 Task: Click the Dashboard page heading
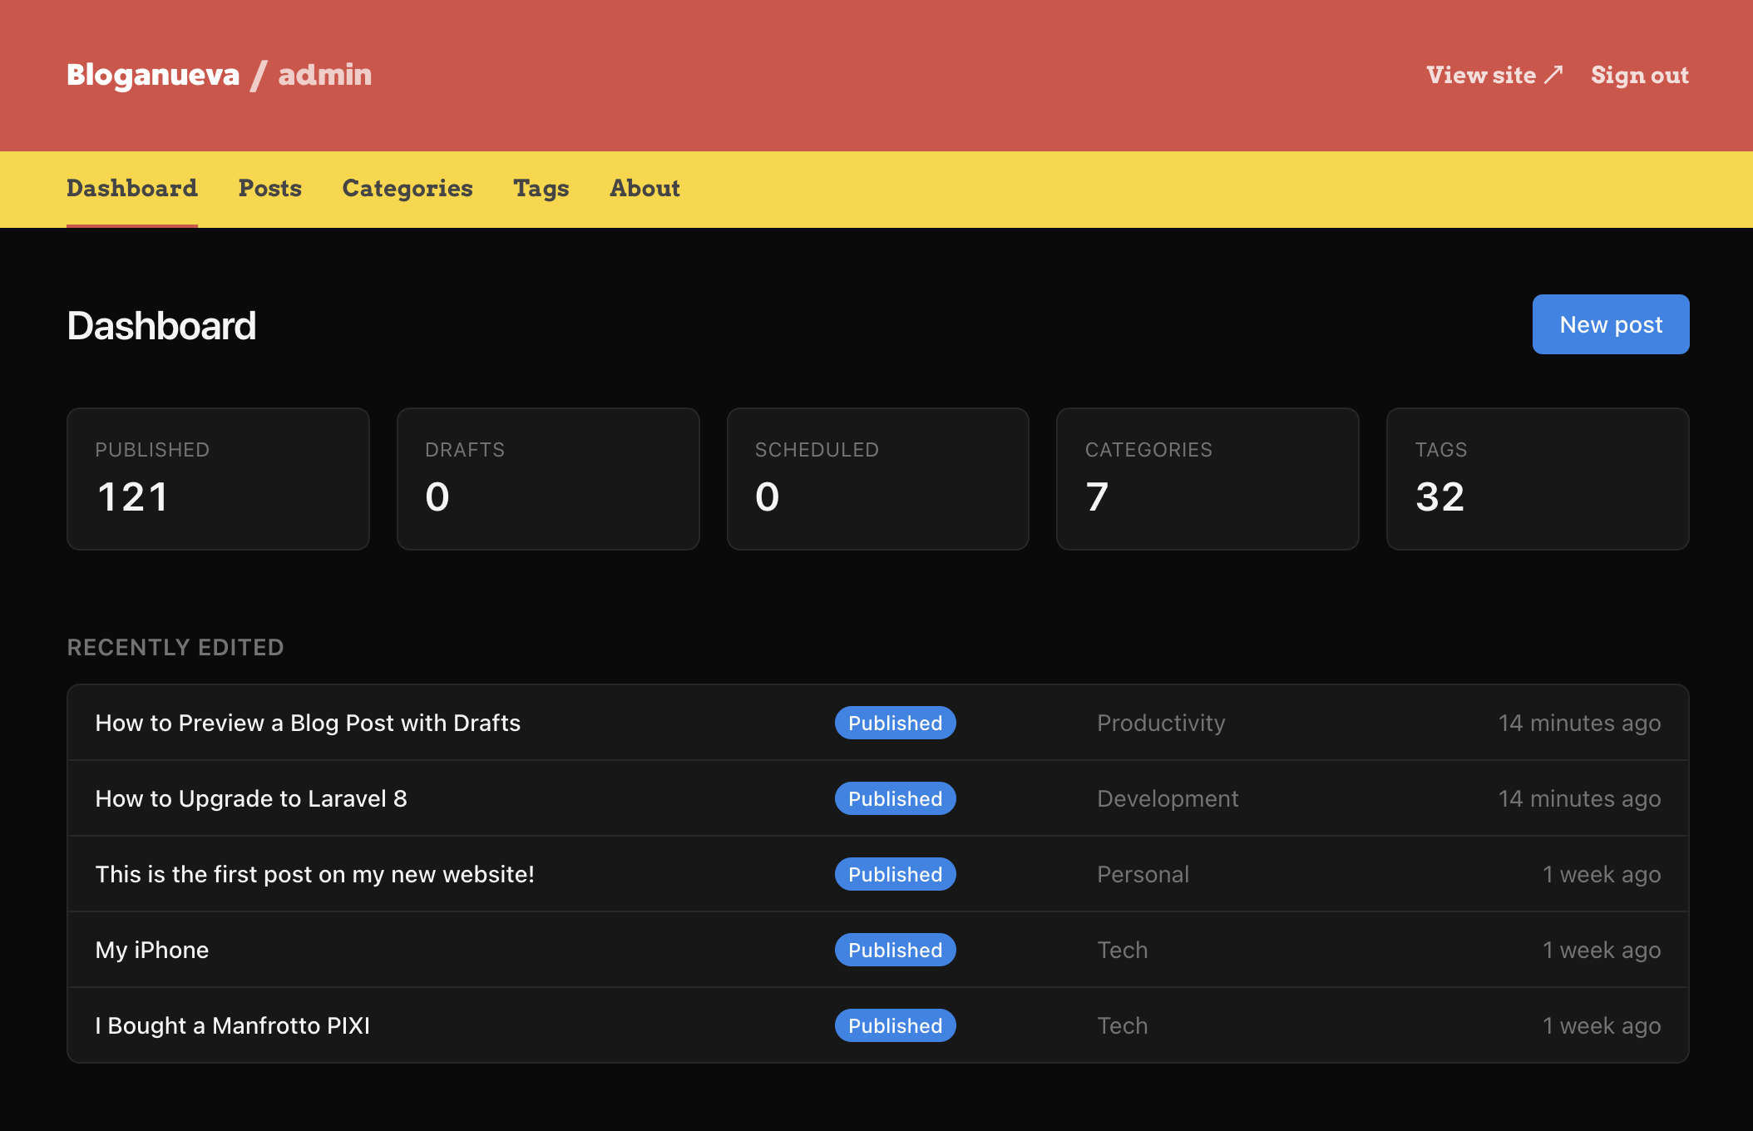(161, 325)
